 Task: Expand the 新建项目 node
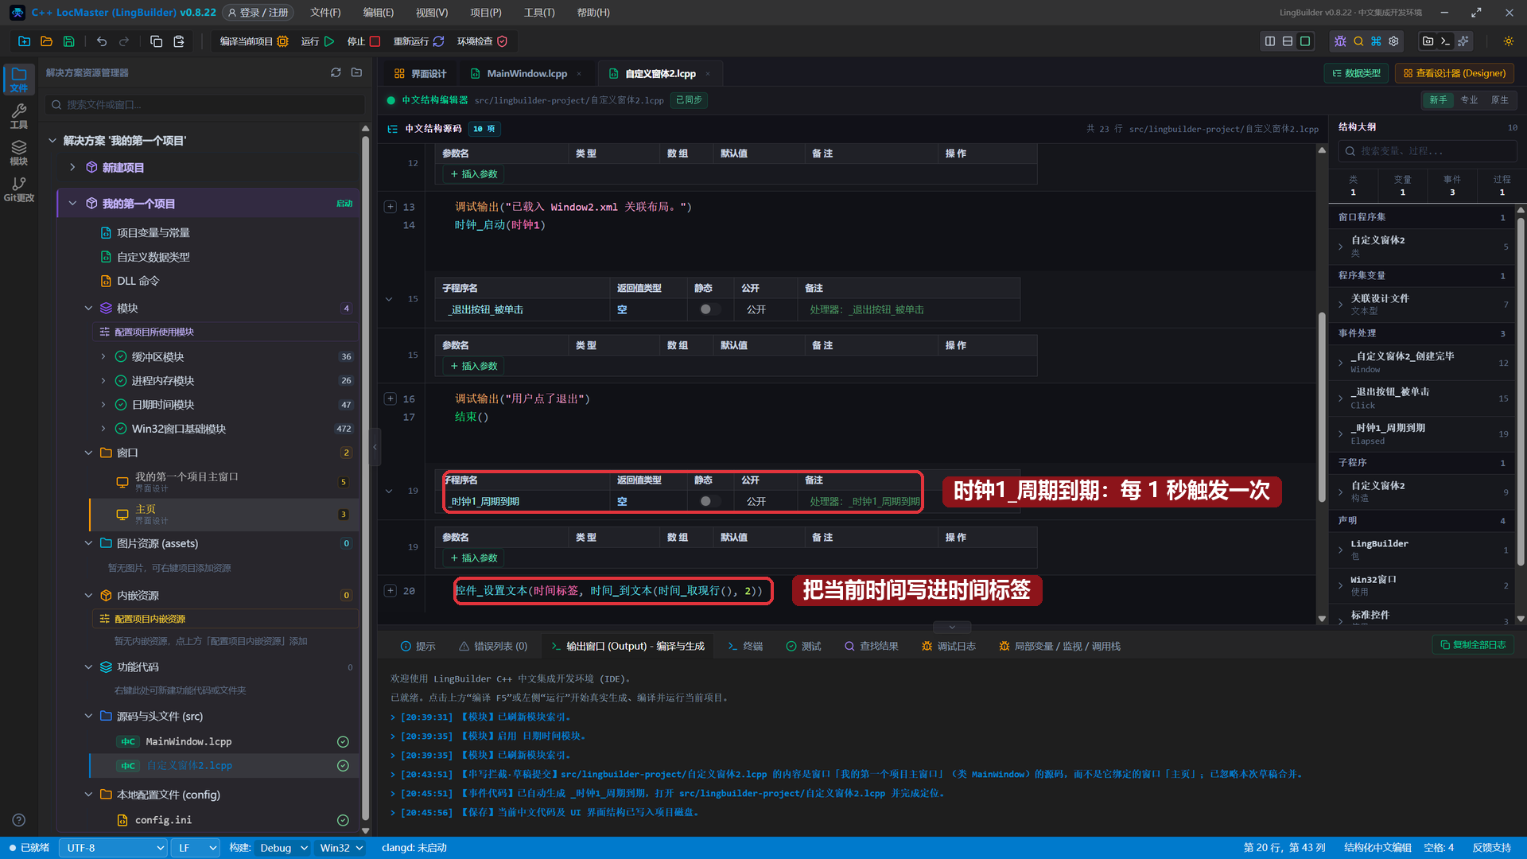[72, 167]
